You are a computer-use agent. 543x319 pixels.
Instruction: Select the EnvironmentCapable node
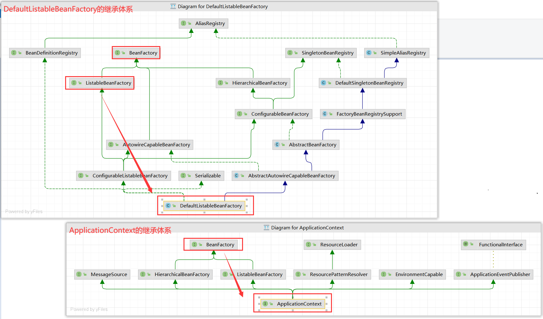[x=412, y=275]
